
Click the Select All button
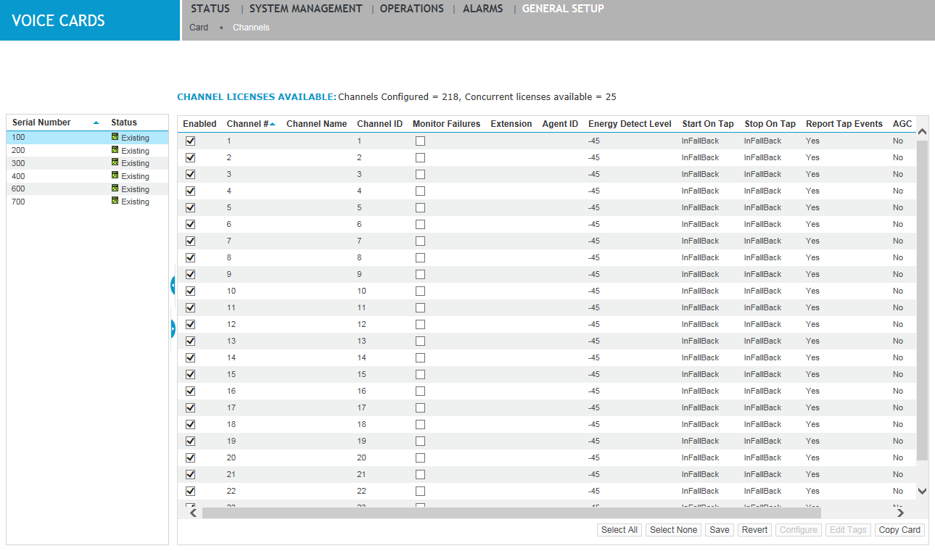coord(619,530)
